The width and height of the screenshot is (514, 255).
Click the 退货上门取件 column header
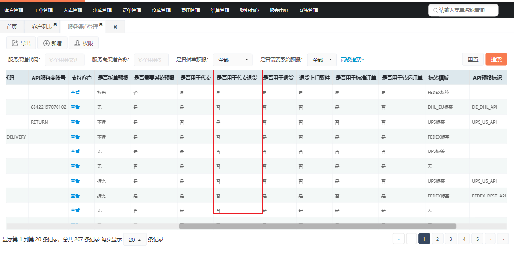point(314,78)
